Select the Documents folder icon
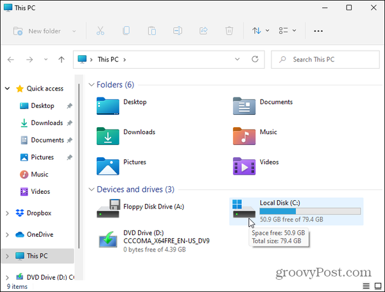This screenshot has height=292, width=385. (x=244, y=106)
